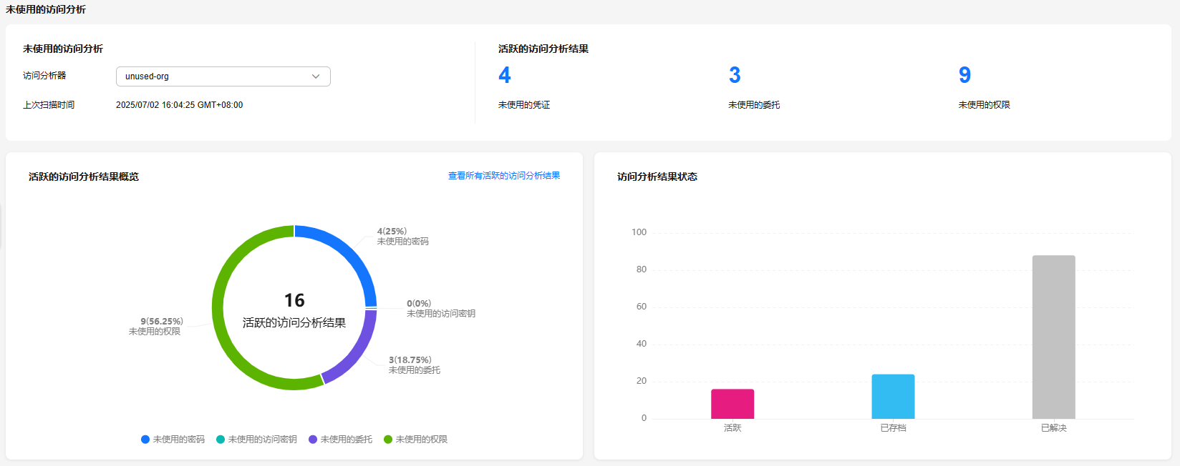
Task: Click the light blue 已存档 bar
Action: 893,397
